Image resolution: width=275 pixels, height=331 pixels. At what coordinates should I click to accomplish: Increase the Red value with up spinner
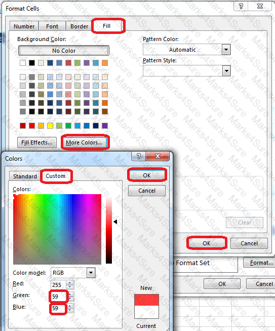tap(70, 283)
